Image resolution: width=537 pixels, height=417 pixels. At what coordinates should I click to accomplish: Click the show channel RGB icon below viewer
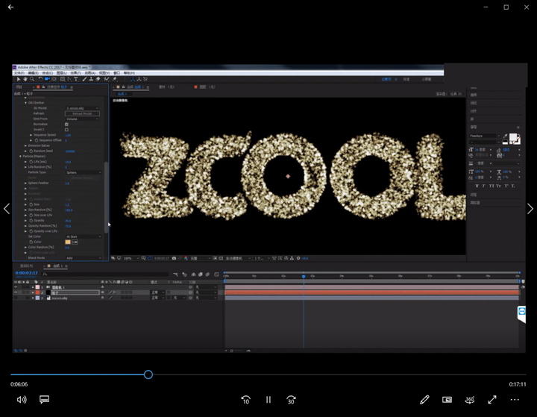[186, 258]
